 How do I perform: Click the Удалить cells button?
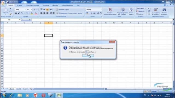click(x=140, y=11)
